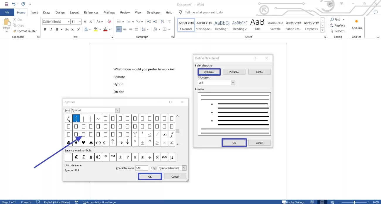Open the Font name dropdown in ribbon
This screenshot has height=204, width=381.
point(69,22)
